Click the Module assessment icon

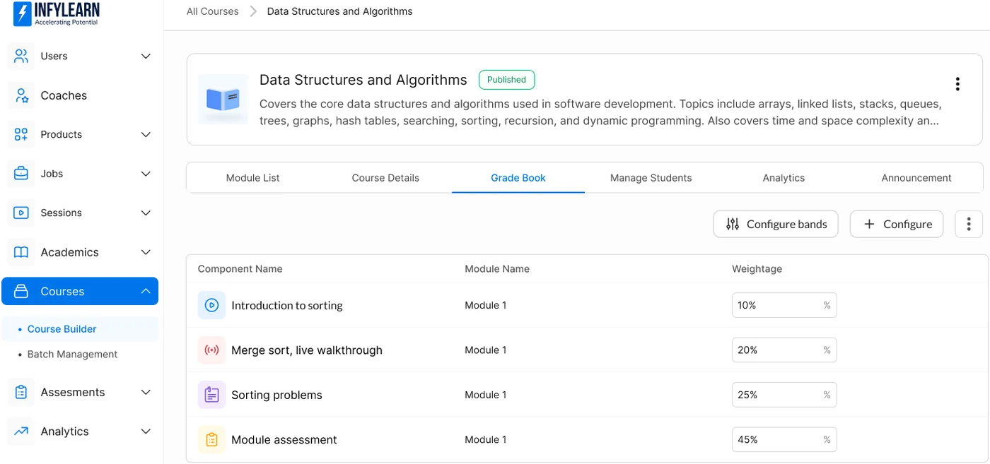[211, 439]
